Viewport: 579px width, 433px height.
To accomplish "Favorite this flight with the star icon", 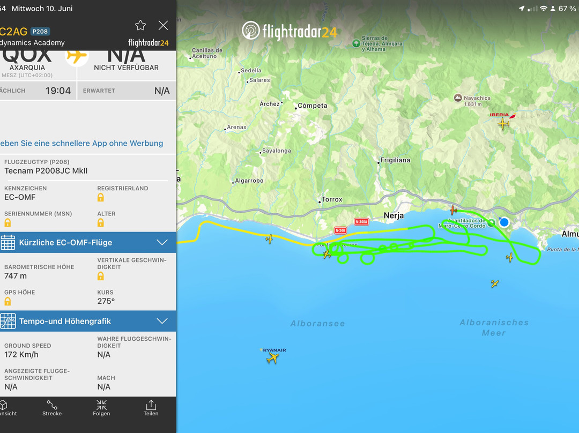I will click(x=140, y=25).
